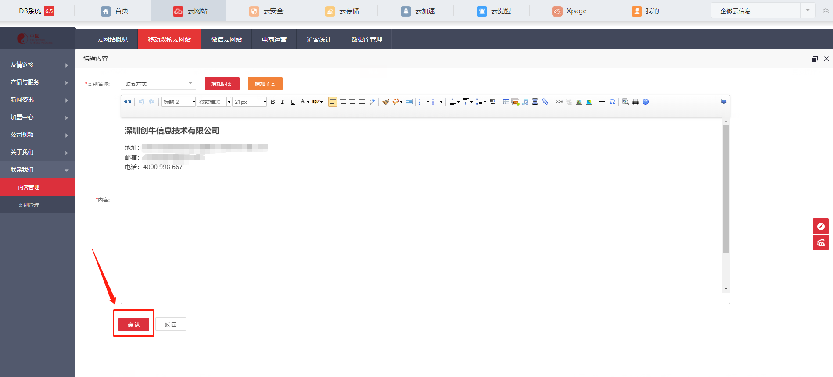Image resolution: width=833 pixels, height=377 pixels.
Task: Open the line height dropdown
Action: click(481, 102)
